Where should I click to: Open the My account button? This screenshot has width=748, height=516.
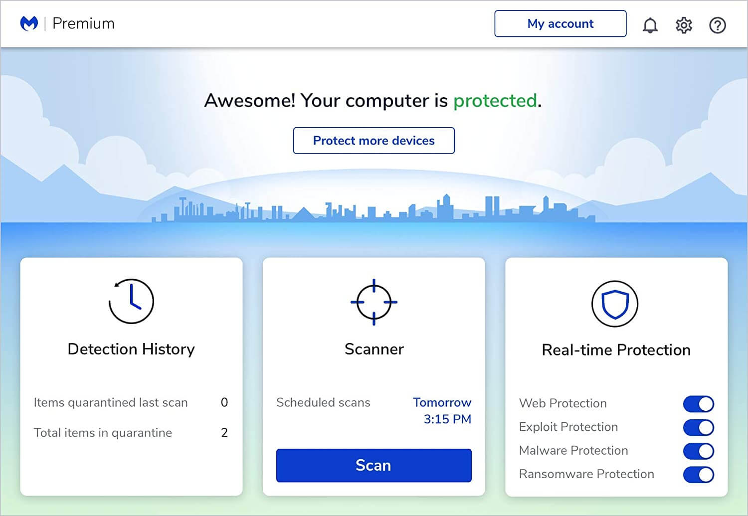click(x=560, y=23)
